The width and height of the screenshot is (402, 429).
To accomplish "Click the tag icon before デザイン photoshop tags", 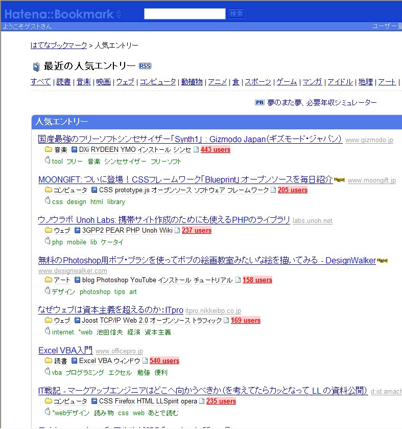I will click(48, 290).
